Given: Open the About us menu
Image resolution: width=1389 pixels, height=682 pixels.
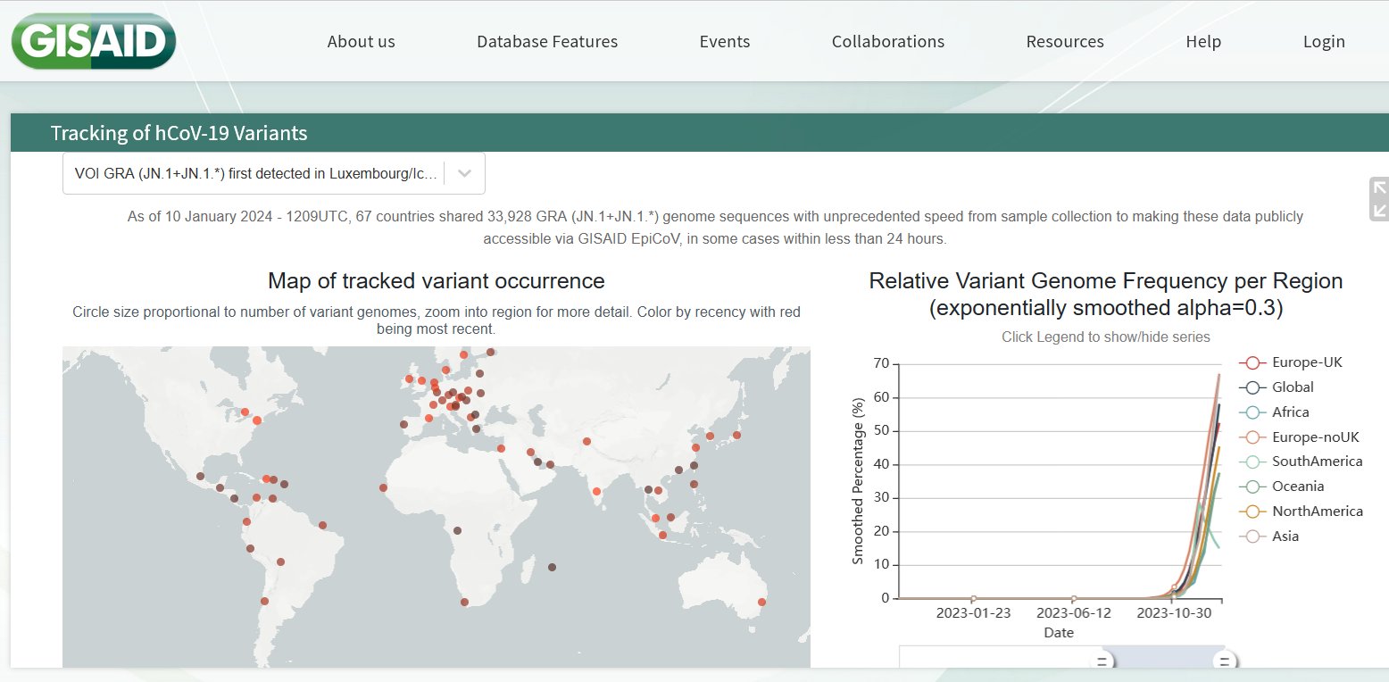Looking at the screenshot, I should tap(361, 42).
